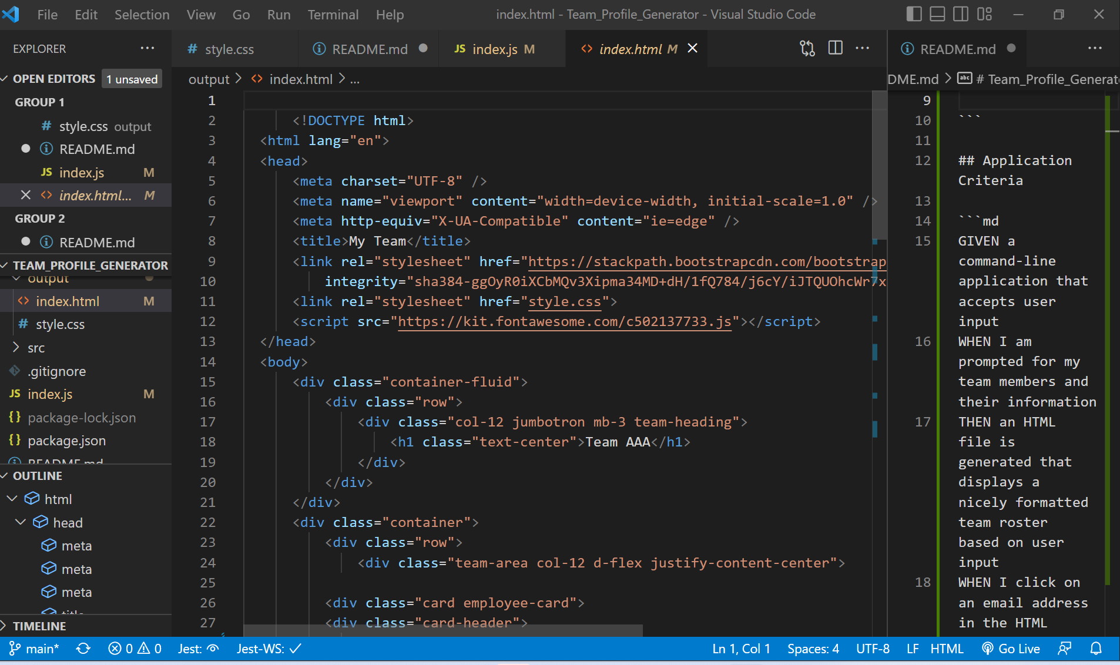Open Terminal menu
This screenshot has height=665, width=1120.
[x=333, y=15]
